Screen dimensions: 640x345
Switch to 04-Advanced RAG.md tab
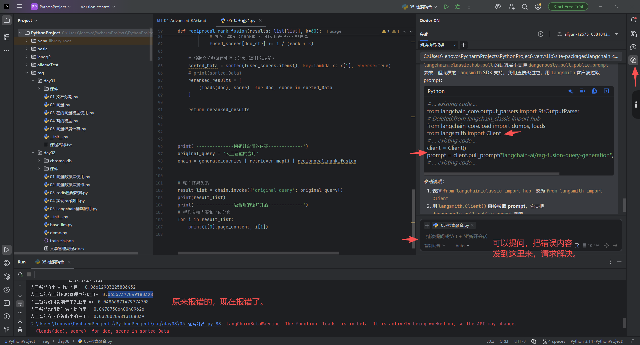(182, 20)
